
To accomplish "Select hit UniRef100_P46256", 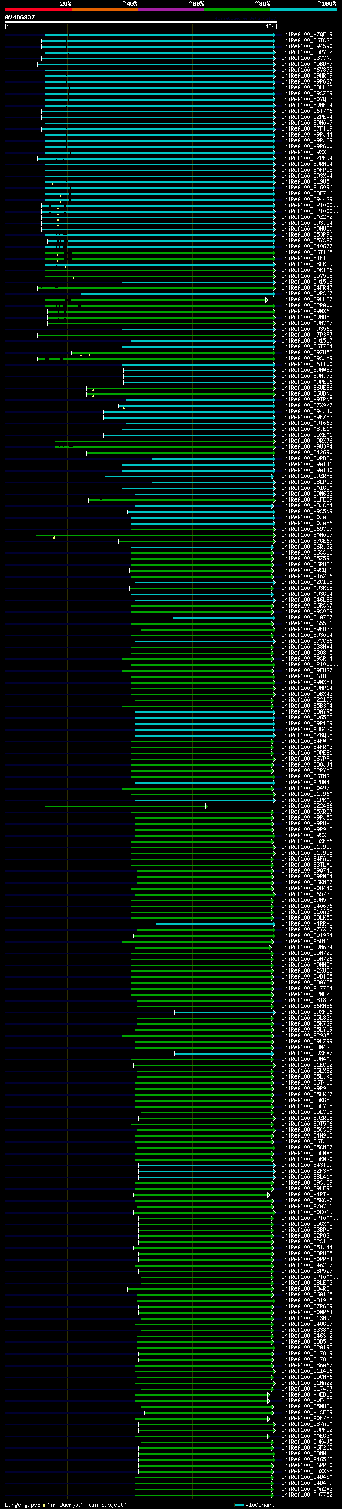I will pos(306,576).
